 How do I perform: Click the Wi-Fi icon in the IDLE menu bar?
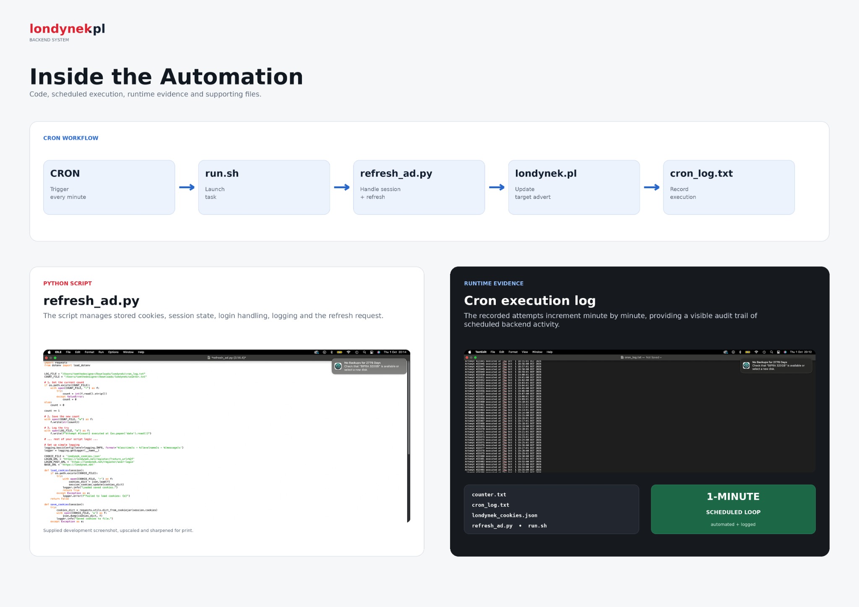[x=349, y=352]
